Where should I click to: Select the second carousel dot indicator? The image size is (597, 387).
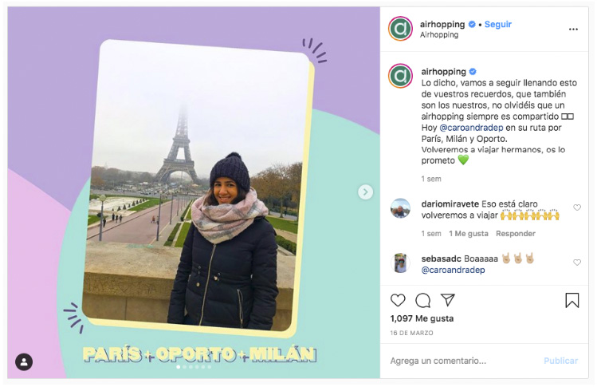[185, 367]
